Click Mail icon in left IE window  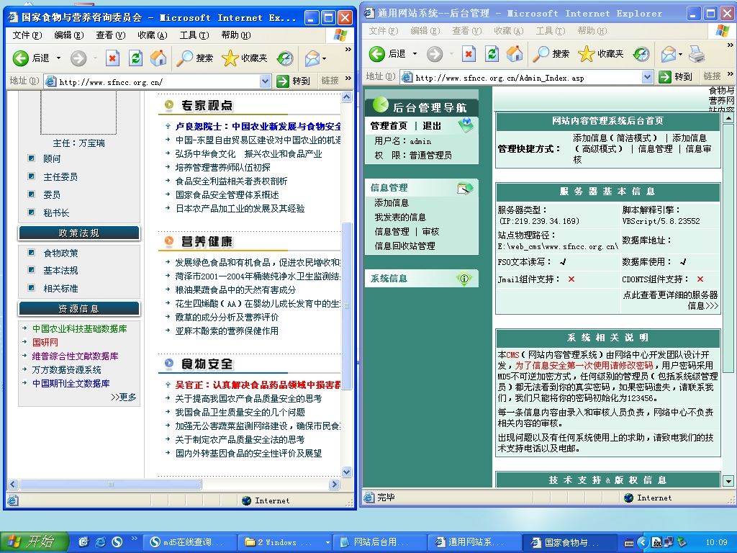tap(312, 58)
